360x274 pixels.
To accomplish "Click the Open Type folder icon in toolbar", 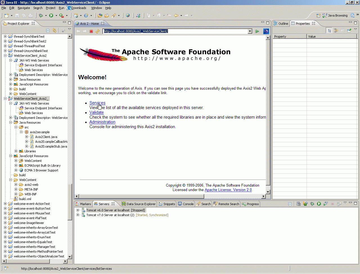I will pyautogui.click(x=100, y=15).
